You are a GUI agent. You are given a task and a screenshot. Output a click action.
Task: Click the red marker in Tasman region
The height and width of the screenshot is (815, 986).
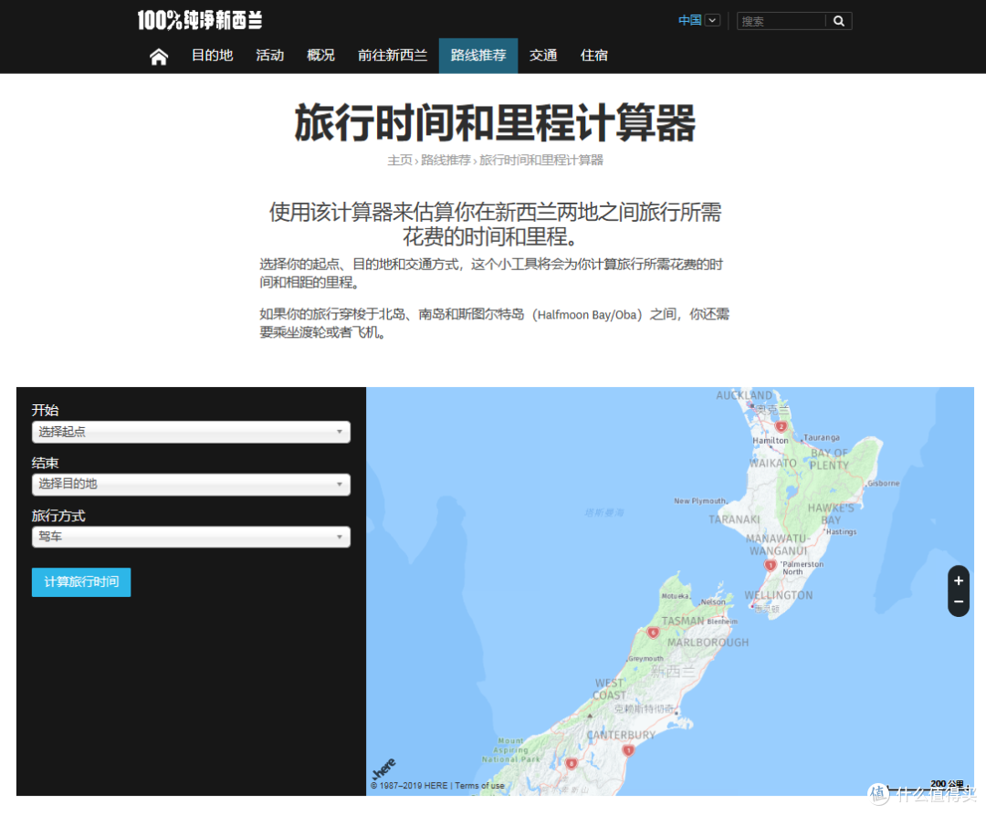(654, 632)
